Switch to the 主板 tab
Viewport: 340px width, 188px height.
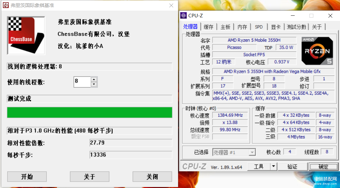225,27
